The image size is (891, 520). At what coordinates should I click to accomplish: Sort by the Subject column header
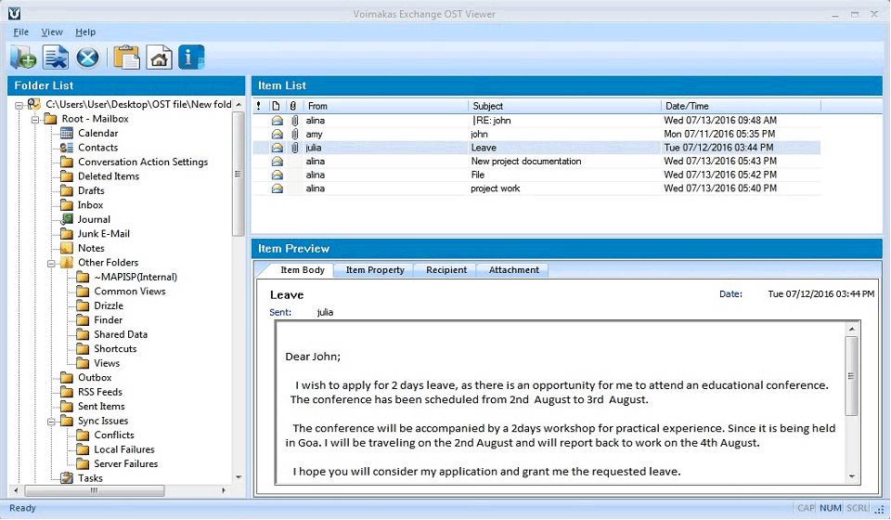(564, 106)
